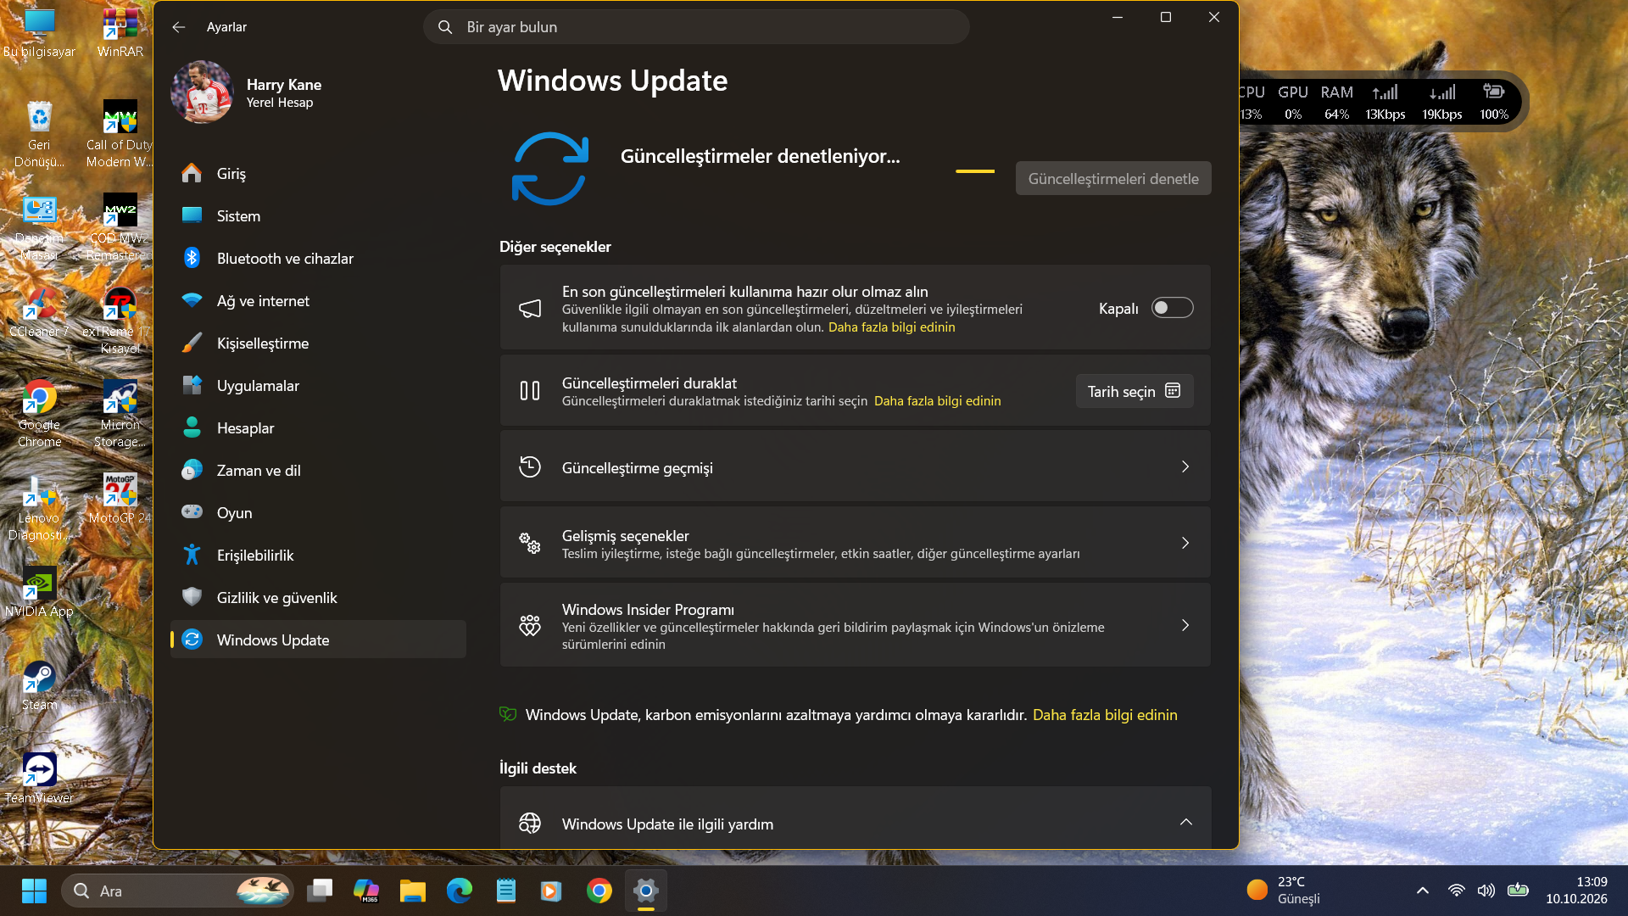Screen dimensions: 1628x916
Task: Click the Ağ ve internet Wi-Fi icon
Action: click(192, 300)
